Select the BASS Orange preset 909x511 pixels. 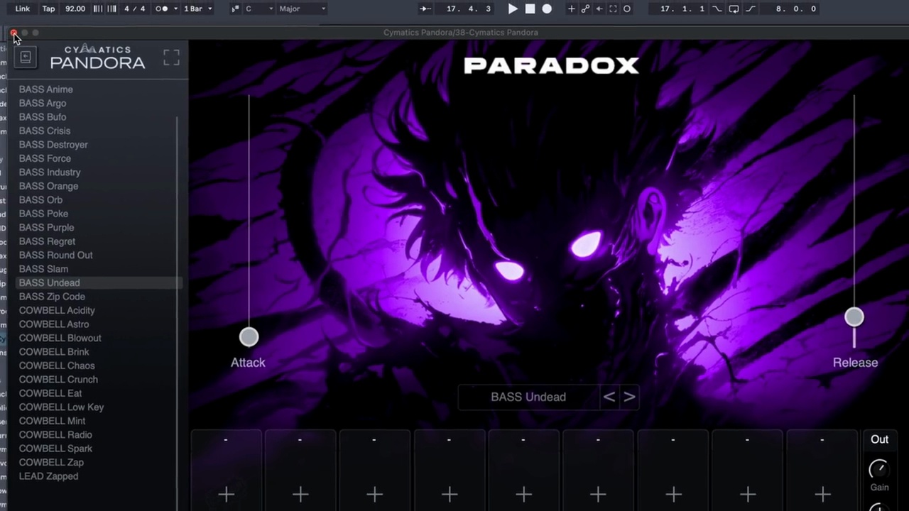coord(48,186)
